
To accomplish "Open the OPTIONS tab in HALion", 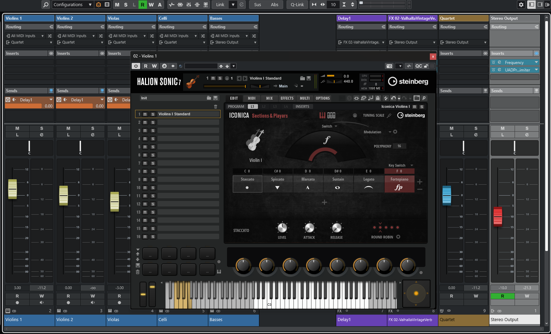I will click(x=323, y=98).
